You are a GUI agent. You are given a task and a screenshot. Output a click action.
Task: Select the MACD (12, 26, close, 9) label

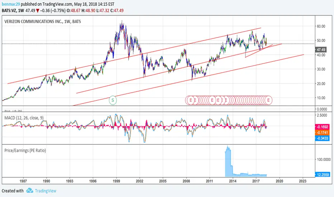coord(24,118)
